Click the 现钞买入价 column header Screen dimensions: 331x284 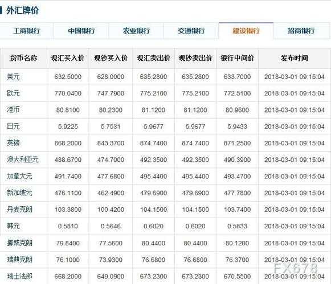(x=111, y=58)
